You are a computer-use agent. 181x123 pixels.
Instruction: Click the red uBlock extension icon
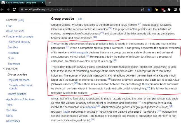(163, 10)
